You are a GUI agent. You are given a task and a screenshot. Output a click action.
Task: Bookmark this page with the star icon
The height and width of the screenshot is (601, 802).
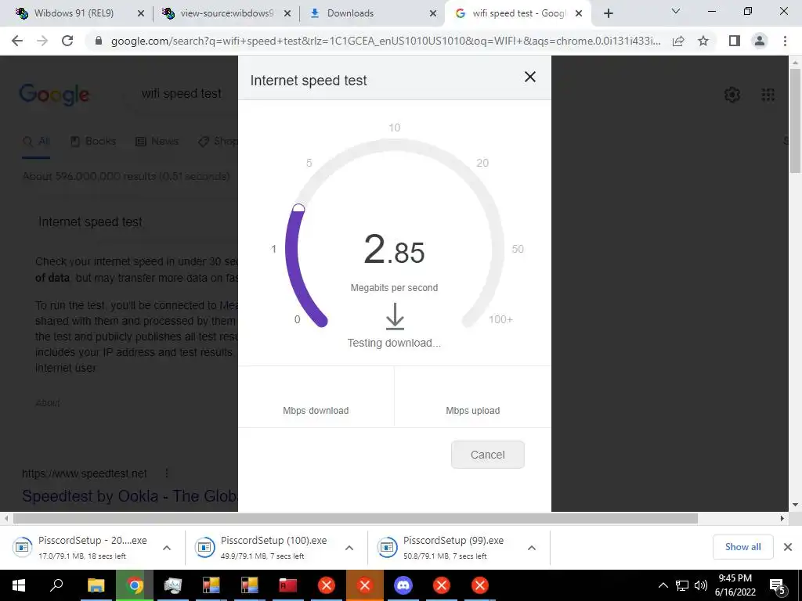703,41
